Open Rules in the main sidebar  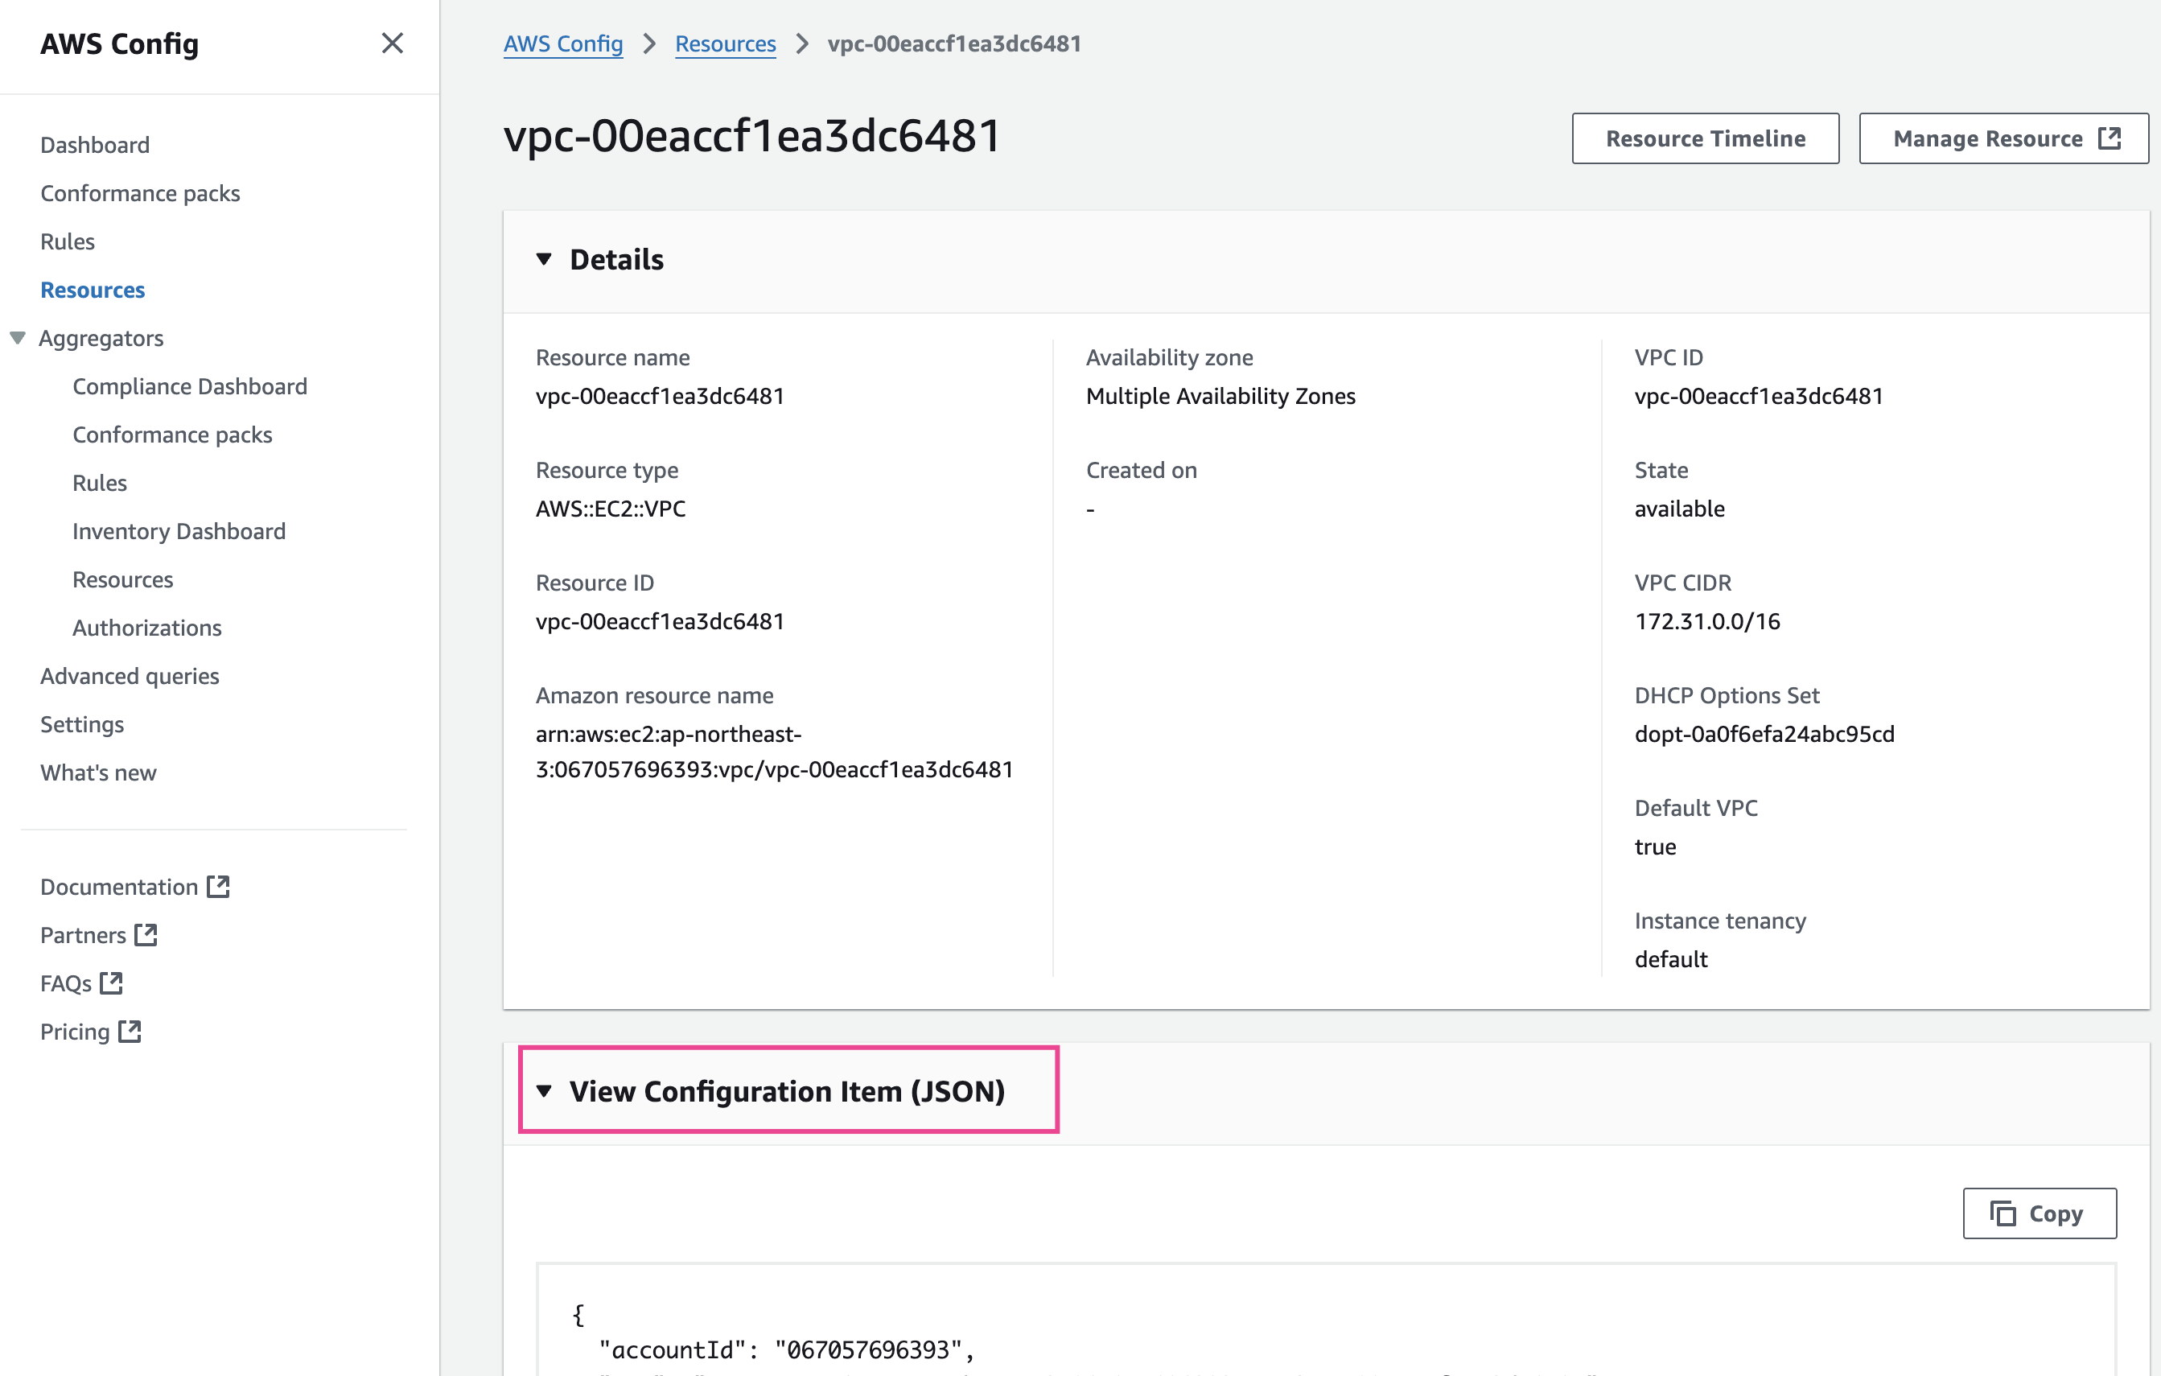coord(68,241)
